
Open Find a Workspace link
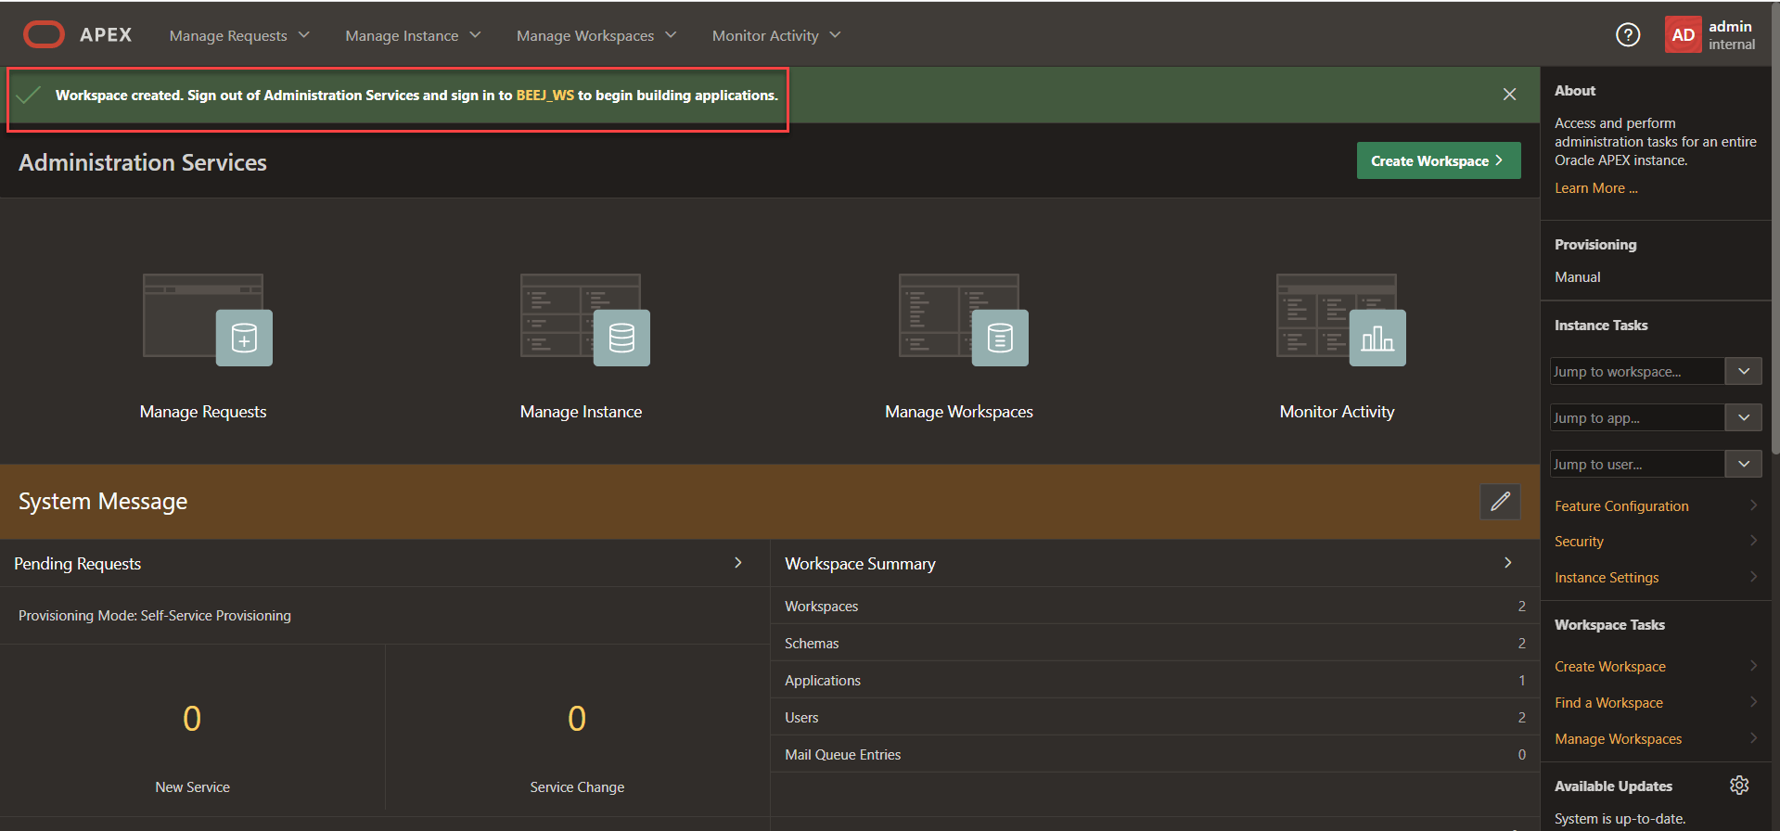click(x=1608, y=703)
